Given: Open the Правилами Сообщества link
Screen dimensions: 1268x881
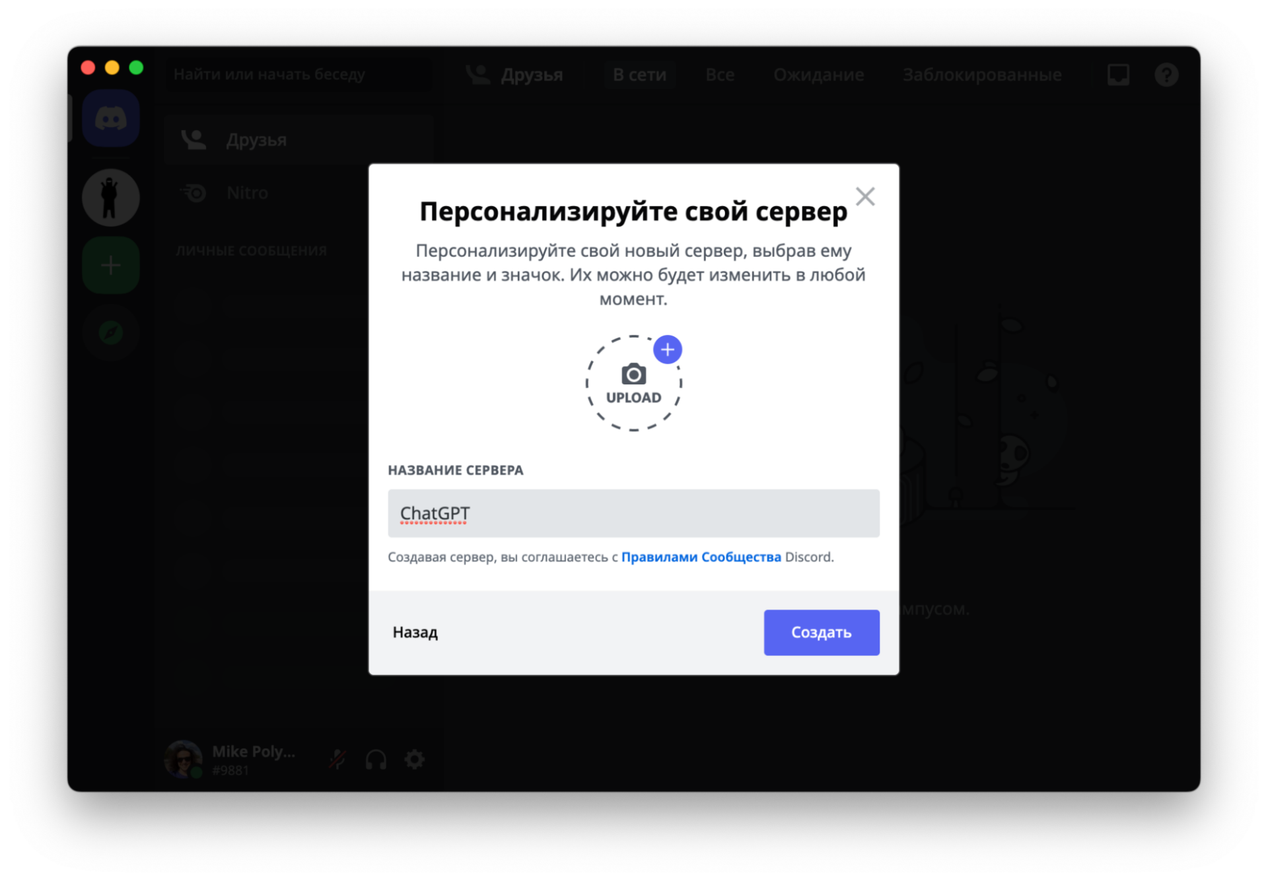Looking at the screenshot, I should (x=701, y=557).
